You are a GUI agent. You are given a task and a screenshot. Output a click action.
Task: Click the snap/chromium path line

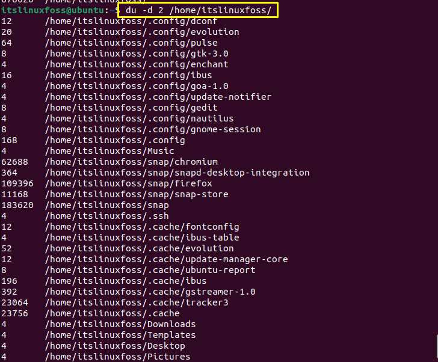tap(131, 162)
